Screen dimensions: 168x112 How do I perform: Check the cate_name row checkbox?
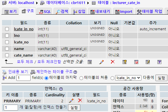[x=7, y=55]
